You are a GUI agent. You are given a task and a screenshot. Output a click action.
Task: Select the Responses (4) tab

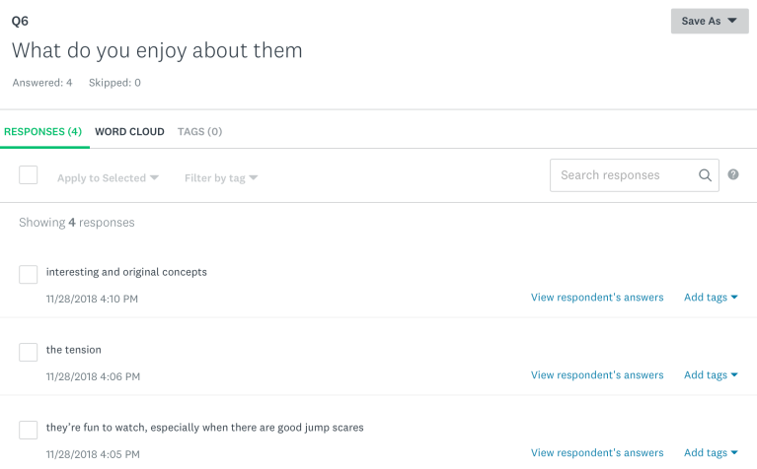click(42, 131)
